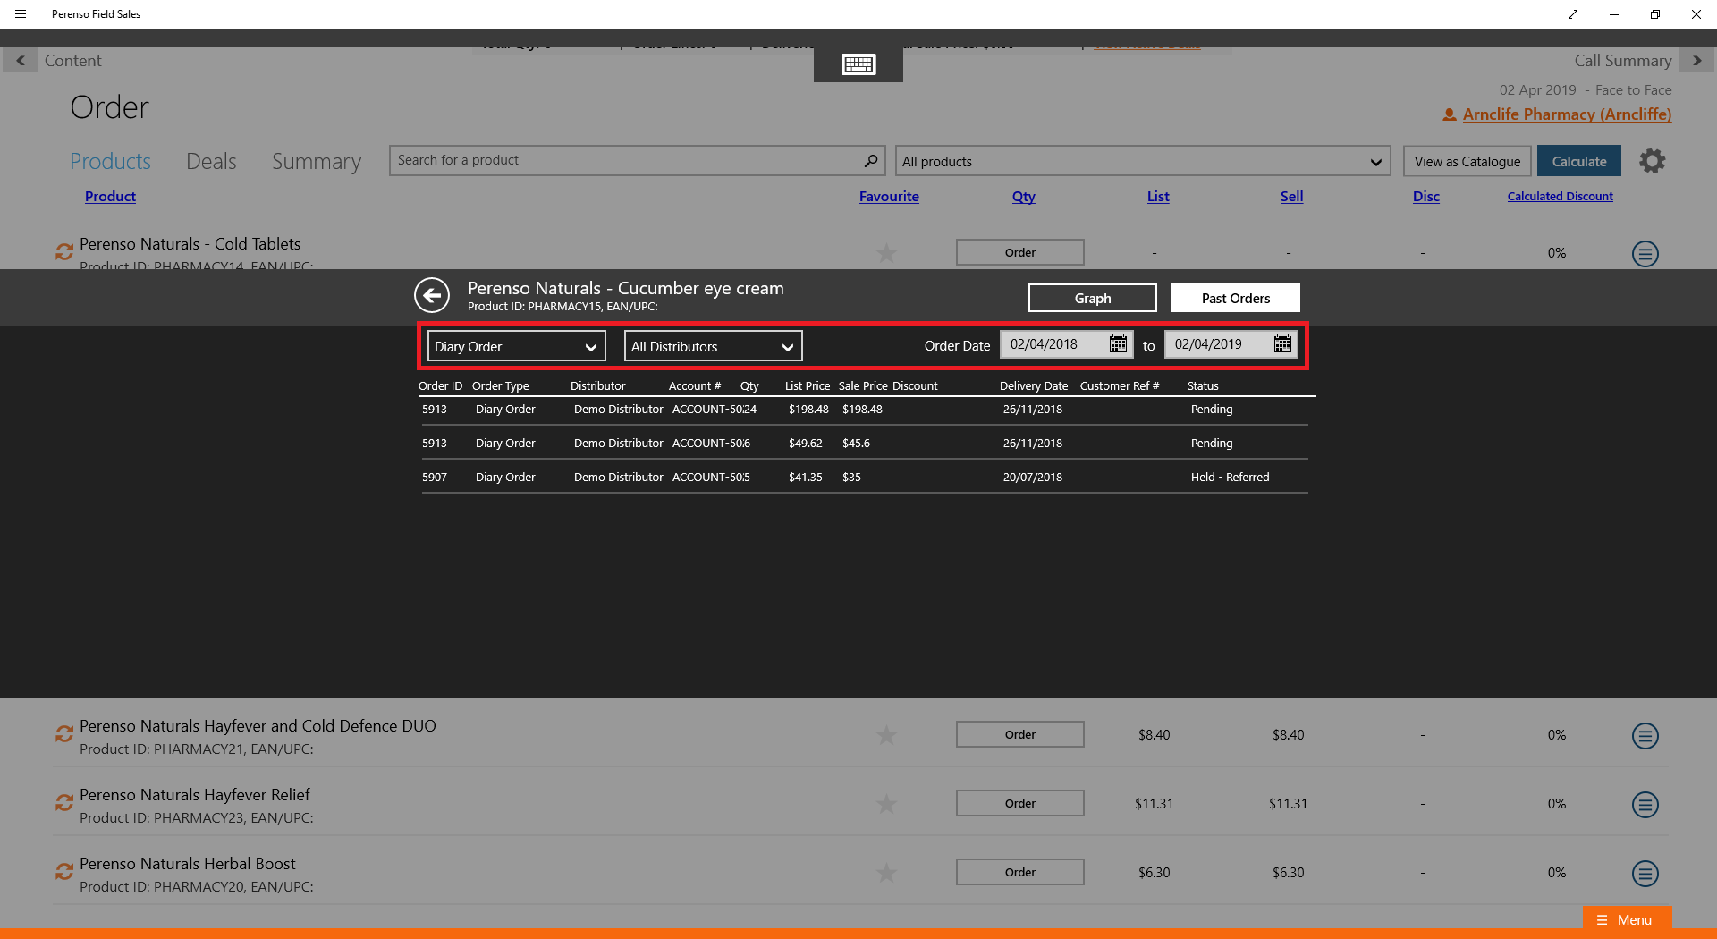Sort by List column header
This screenshot has width=1717, height=939.
tap(1158, 196)
